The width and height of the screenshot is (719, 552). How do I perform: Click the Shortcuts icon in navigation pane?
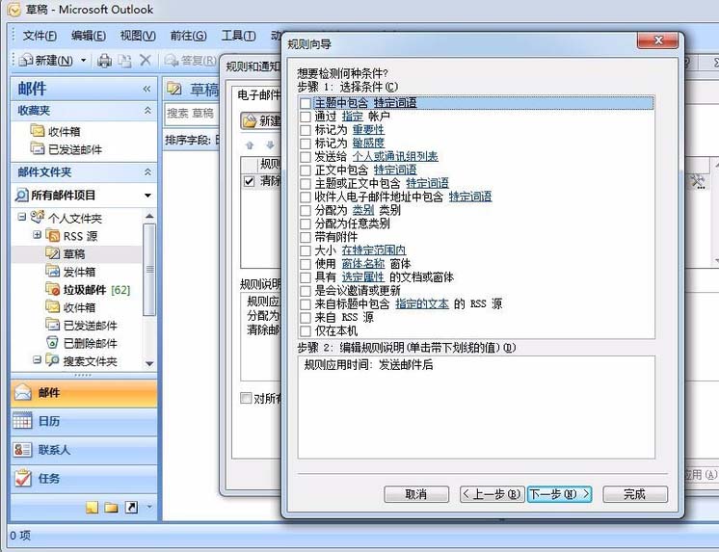(131, 507)
